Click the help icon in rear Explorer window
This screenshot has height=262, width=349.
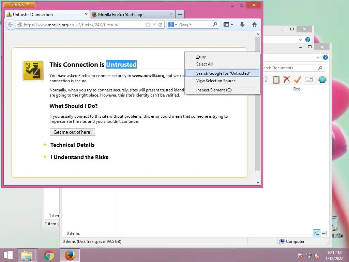[x=308, y=40]
